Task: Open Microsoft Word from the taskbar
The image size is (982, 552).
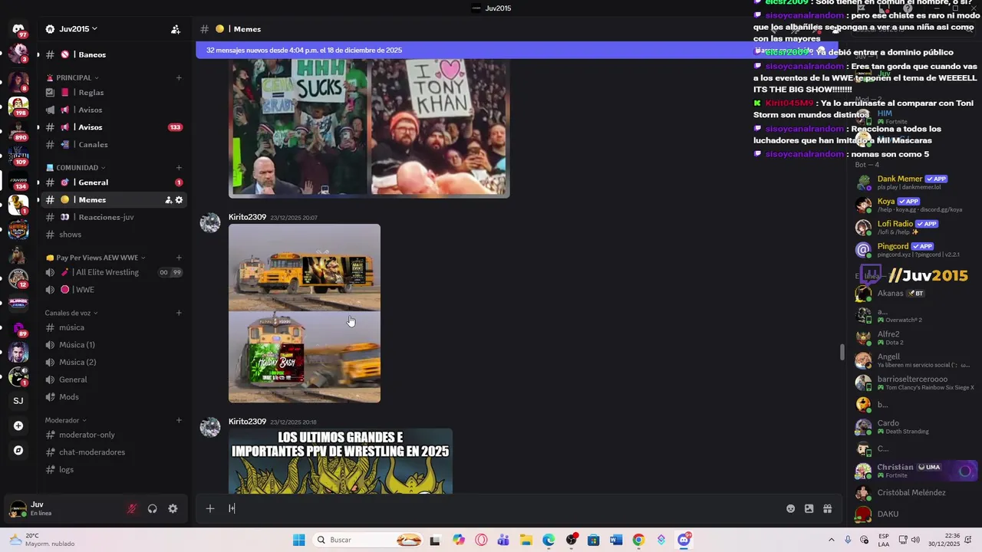Action: tap(616, 540)
